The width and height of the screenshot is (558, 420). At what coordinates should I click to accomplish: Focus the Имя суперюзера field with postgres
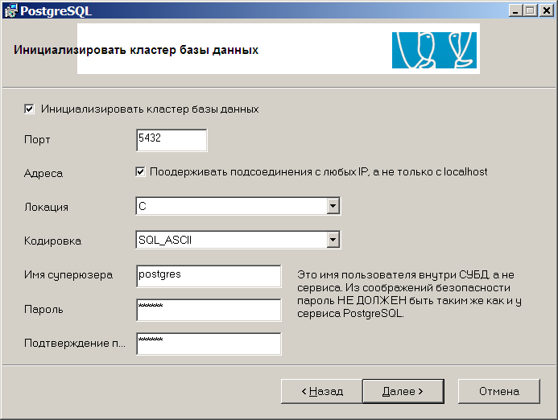(x=209, y=276)
